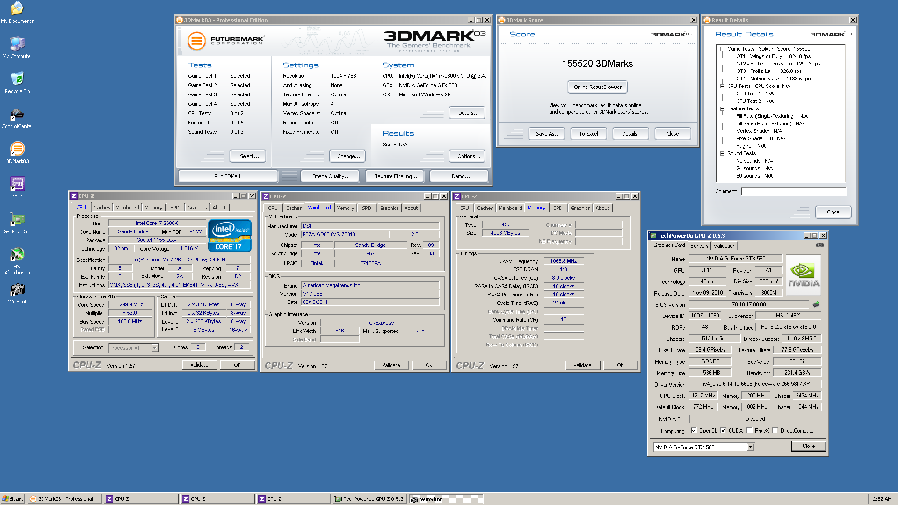The height and width of the screenshot is (505, 898).
Task: Click the NVIDIA logo in GPU-Z
Action: click(x=804, y=275)
